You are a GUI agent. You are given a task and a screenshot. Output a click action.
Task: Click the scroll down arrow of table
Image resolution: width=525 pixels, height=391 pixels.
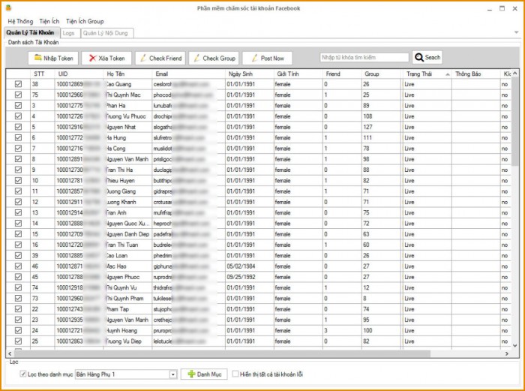[515, 345]
